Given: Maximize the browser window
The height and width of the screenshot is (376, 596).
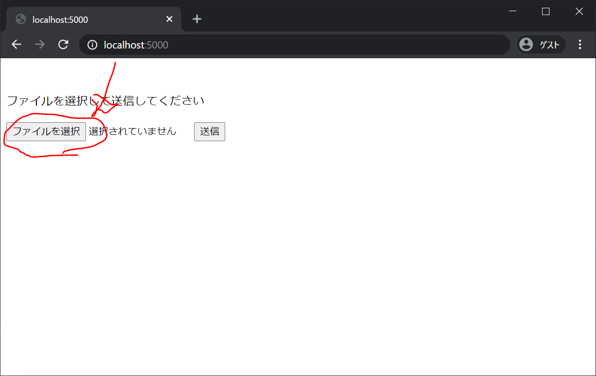Looking at the screenshot, I should 546,12.
